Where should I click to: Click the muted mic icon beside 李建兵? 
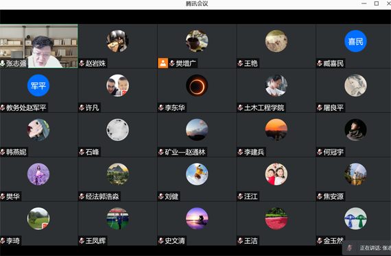pyautogui.click(x=240, y=152)
